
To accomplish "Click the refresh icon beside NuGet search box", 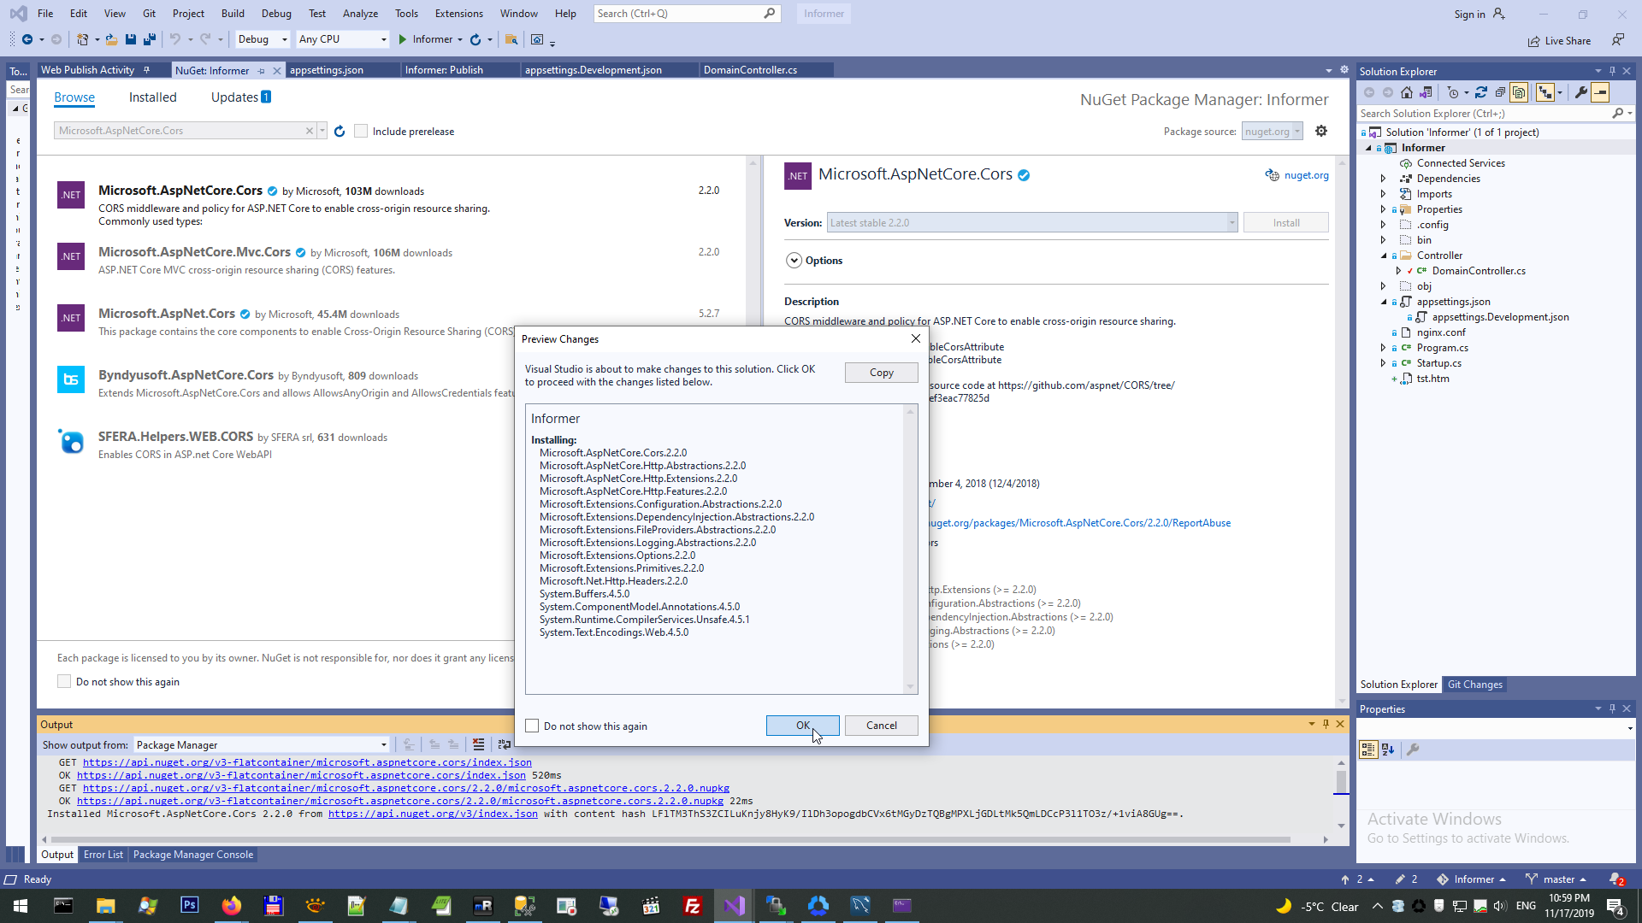I will pos(340,131).
